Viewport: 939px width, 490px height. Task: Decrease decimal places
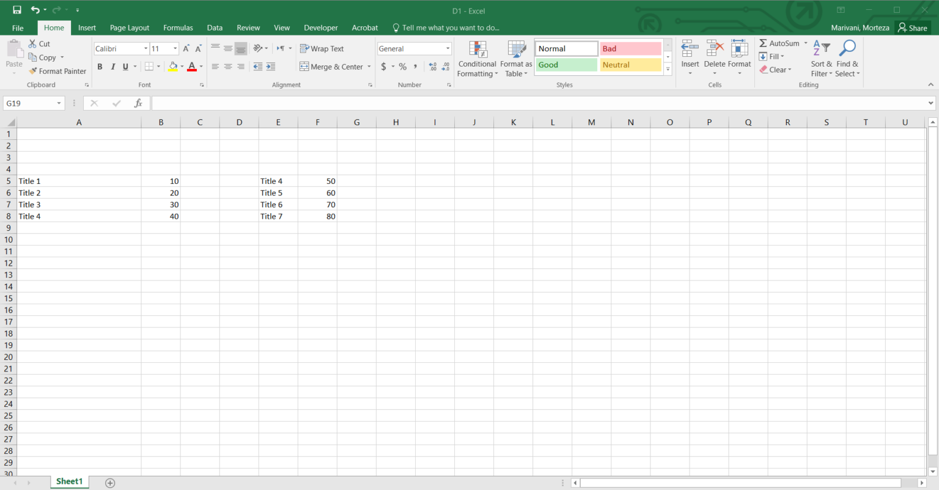click(x=446, y=67)
